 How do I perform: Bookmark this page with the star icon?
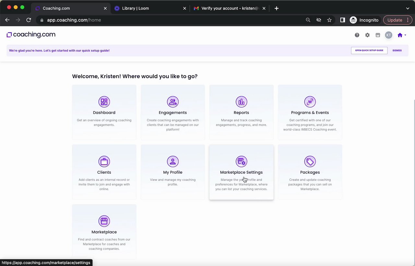click(x=329, y=20)
